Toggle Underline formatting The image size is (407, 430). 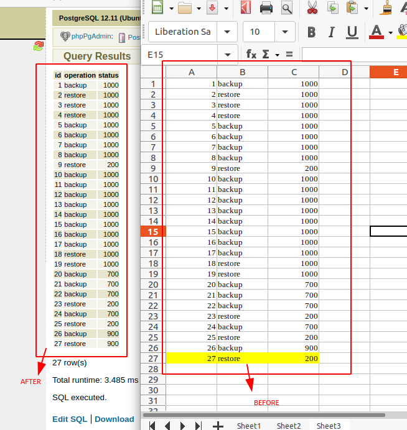pyautogui.click(x=352, y=32)
